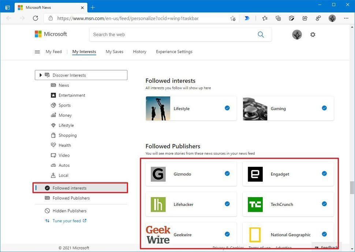355x252 pixels.
Task: Open the hamburger menu beside My Feed
Action: [x=37, y=52]
